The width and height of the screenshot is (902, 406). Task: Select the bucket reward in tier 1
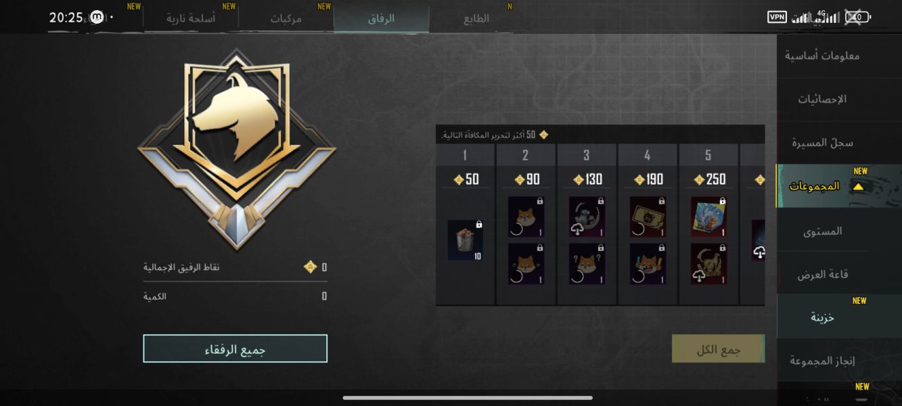(466, 240)
